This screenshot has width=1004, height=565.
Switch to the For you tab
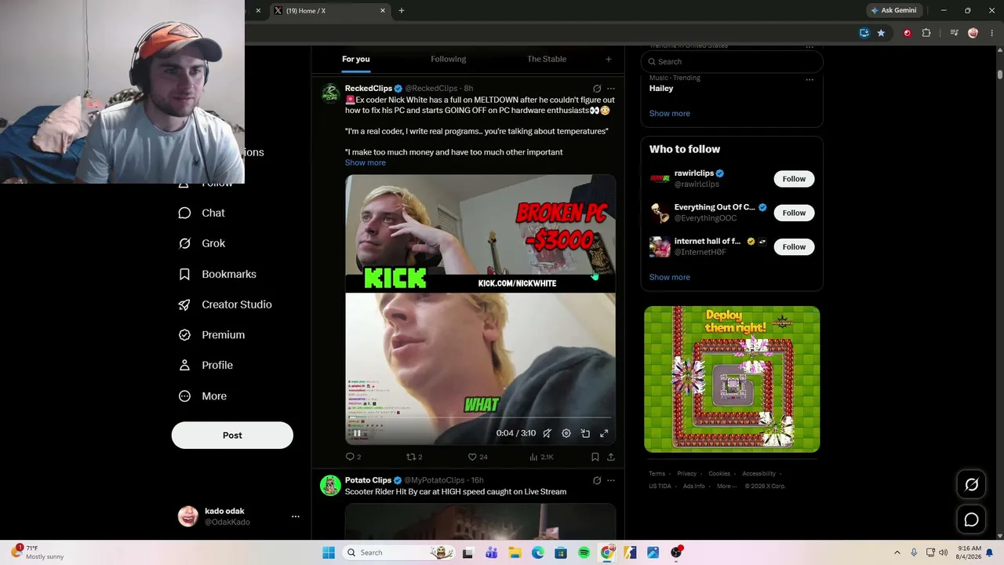click(356, 59)
